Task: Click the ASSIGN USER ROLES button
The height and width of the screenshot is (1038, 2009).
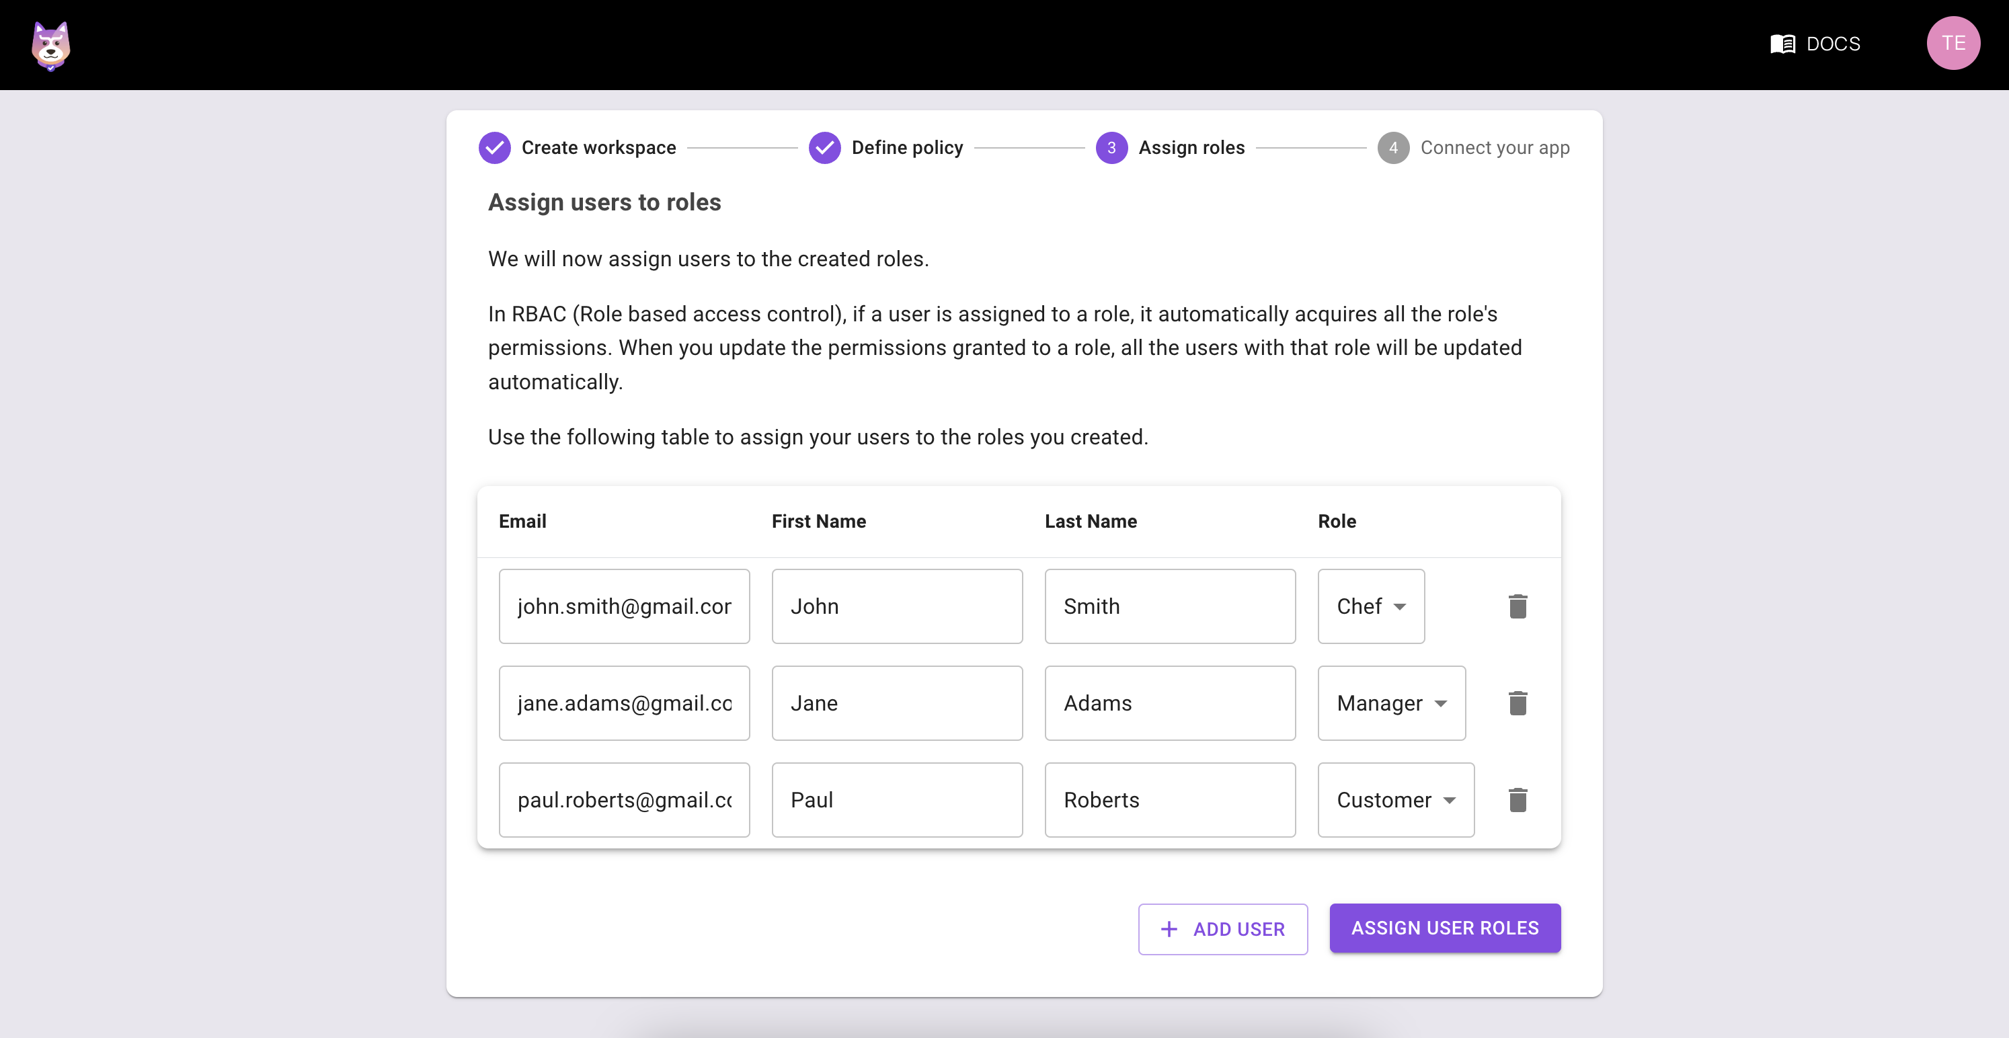Action: point(1444,928)
